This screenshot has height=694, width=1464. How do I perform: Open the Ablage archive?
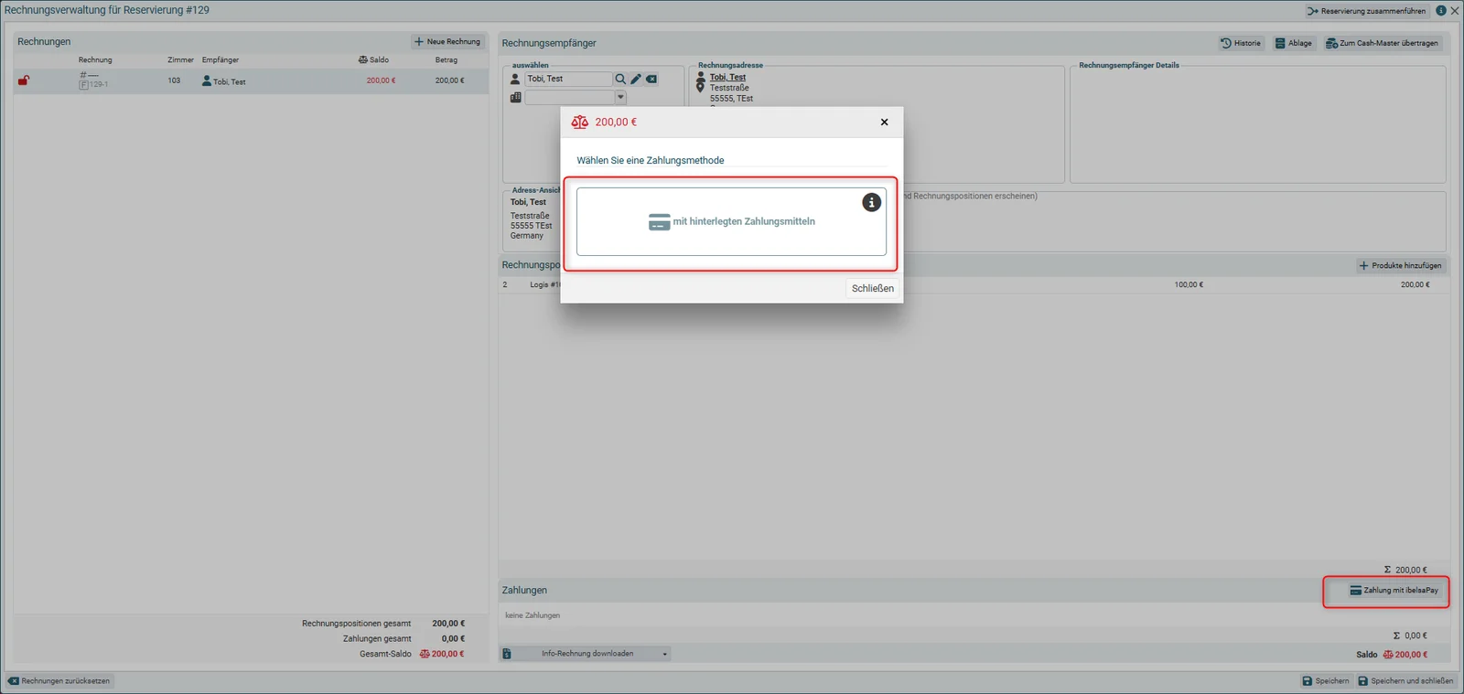click(1294, 43)
